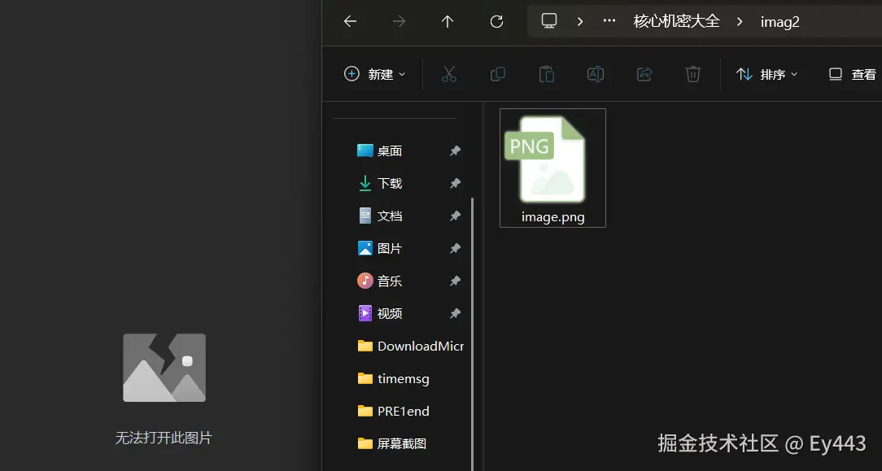This screenshot has height=471, width=882.
Task: Click the image.png file name
Action: coord(553,217)
